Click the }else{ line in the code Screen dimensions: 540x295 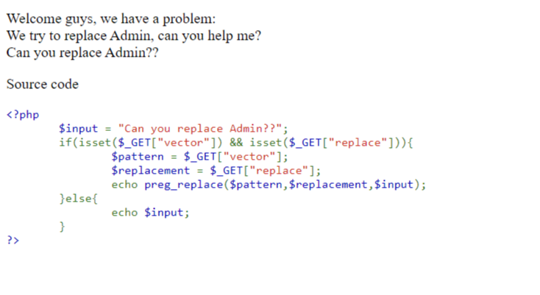77,199
